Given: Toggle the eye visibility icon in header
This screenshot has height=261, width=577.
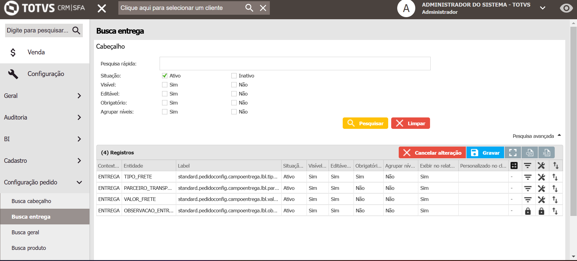Looking at the screenshot, I should 566,8.
